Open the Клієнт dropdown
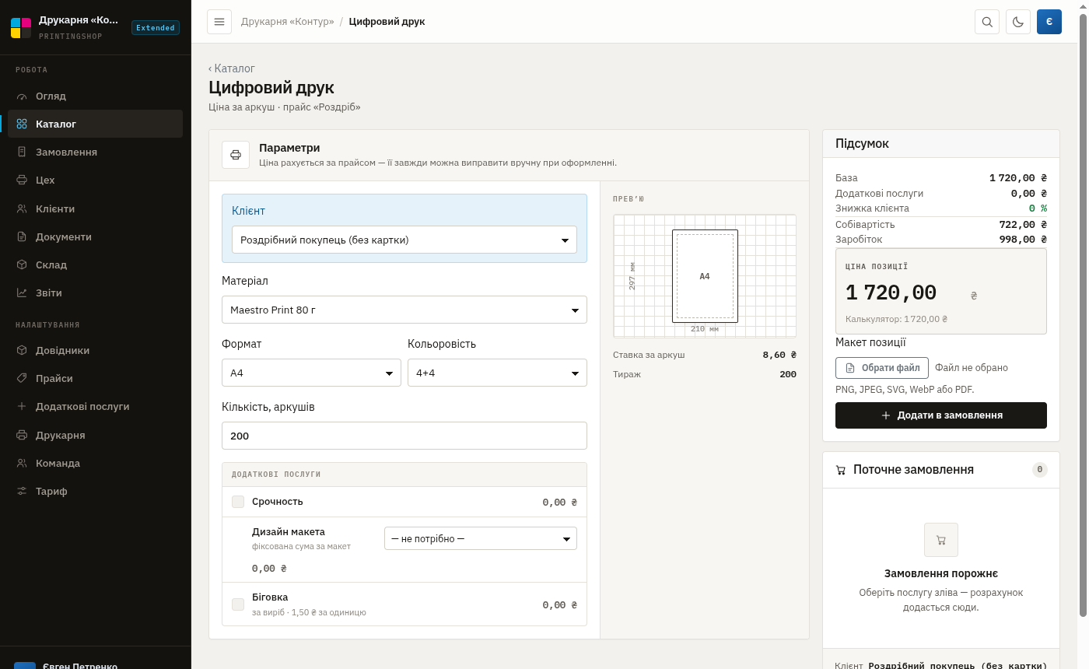Viewport: 1089px width, 669px height. click(x=404, y=240)
